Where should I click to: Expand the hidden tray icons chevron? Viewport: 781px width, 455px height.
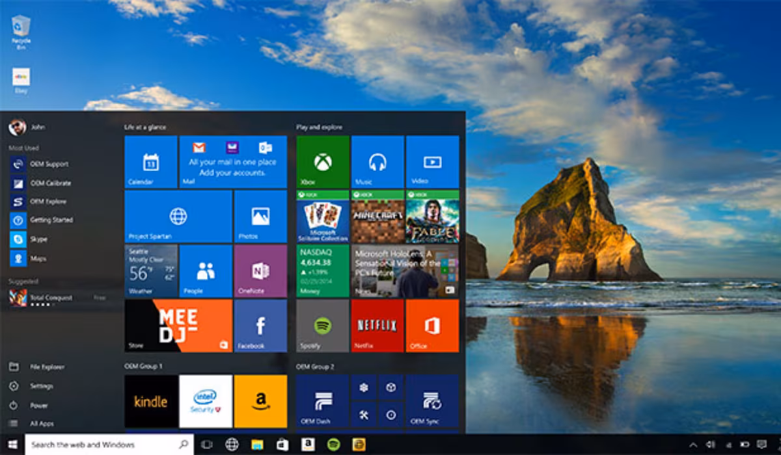coord(692,445)
